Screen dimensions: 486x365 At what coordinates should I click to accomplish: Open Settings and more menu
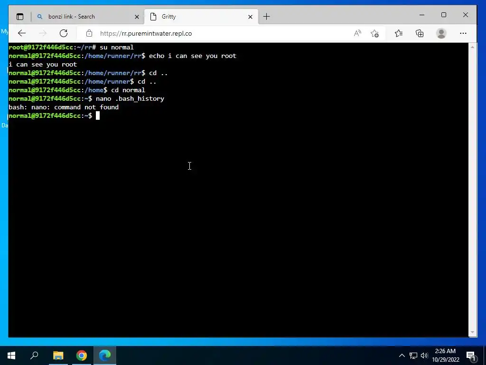pyautogui.click(x=463, y=33)
